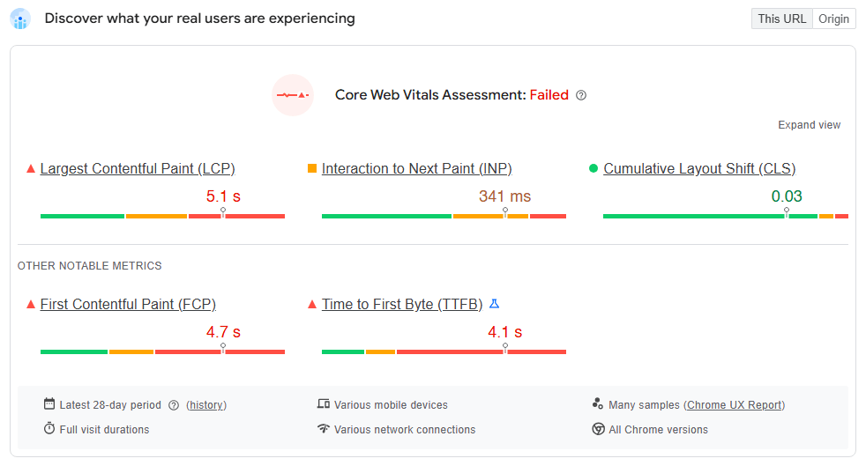Image resolution: width=866 pixels, height=466 pixels.
Task: Click the TTFB experimental flask icon
Action: tap(494, 304)
